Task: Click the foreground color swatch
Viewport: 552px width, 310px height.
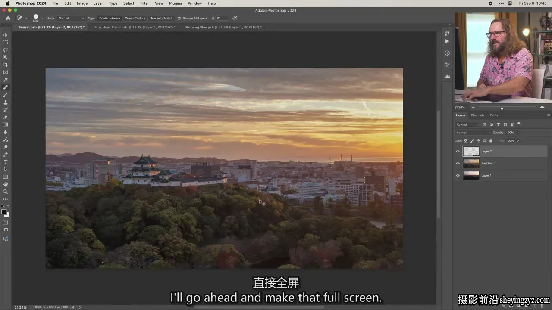Action: [x=4, y=212]
